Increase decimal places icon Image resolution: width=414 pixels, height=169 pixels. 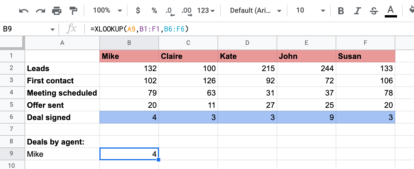pos(187,11)
